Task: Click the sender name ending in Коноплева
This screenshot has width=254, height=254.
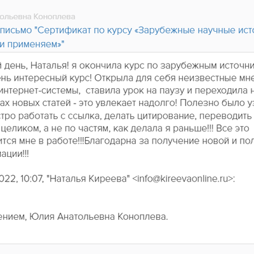Action: [x=37, y=17]
